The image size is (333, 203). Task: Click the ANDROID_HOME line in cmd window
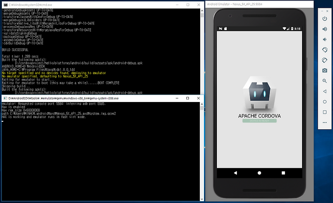pyautogui.click(x=24, y=66)
